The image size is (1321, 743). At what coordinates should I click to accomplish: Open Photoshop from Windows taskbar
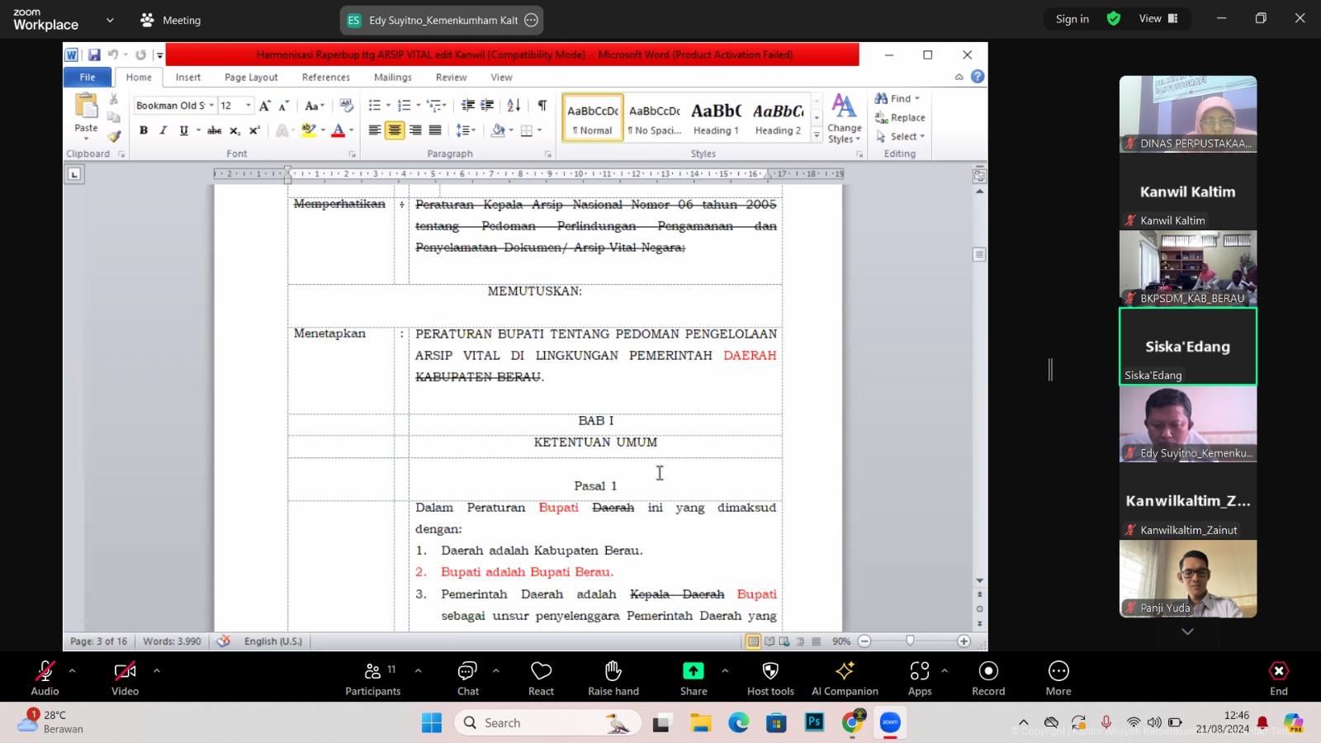[814, 722]
